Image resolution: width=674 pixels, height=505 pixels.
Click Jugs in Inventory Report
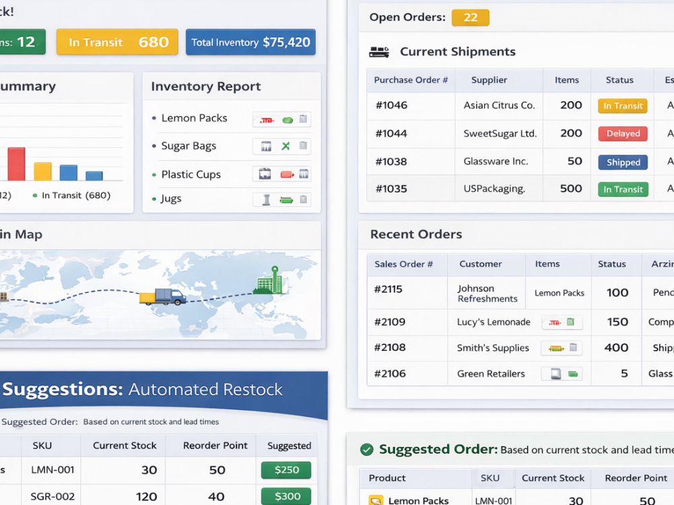tap(171, 199)
